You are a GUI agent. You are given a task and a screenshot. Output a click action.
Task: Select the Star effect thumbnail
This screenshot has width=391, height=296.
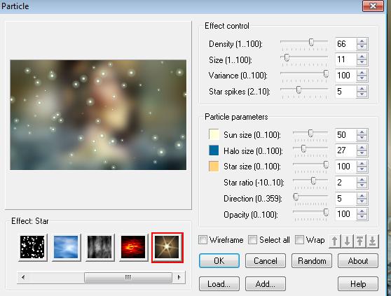(x=167, y=247)
